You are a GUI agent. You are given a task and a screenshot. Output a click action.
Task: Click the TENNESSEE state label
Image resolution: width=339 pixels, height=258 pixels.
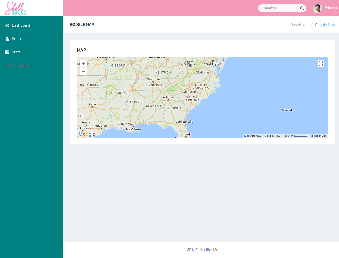pyautogui.click(x=154, y=85)
